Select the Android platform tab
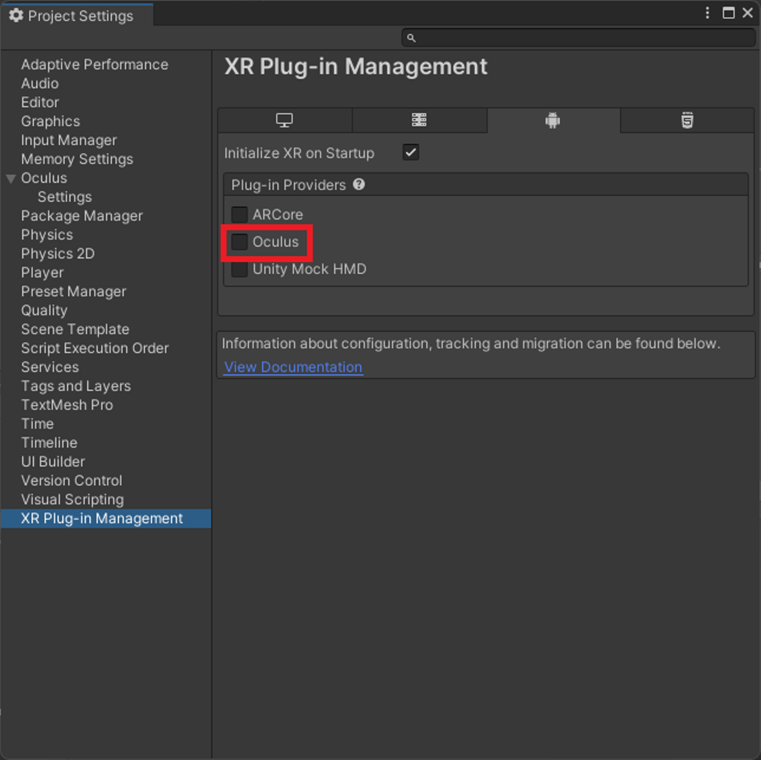This screenshot has height=760, width=761. (553, 121)
